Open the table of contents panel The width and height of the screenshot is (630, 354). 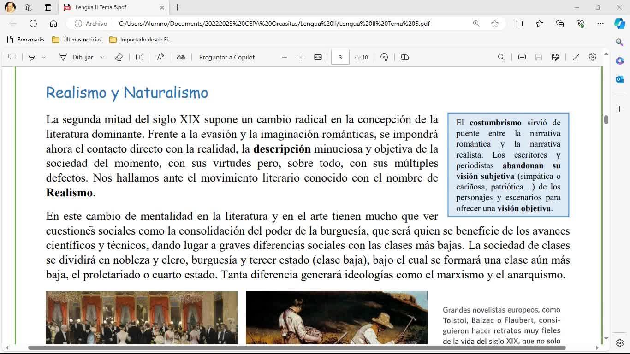point(12,57)
